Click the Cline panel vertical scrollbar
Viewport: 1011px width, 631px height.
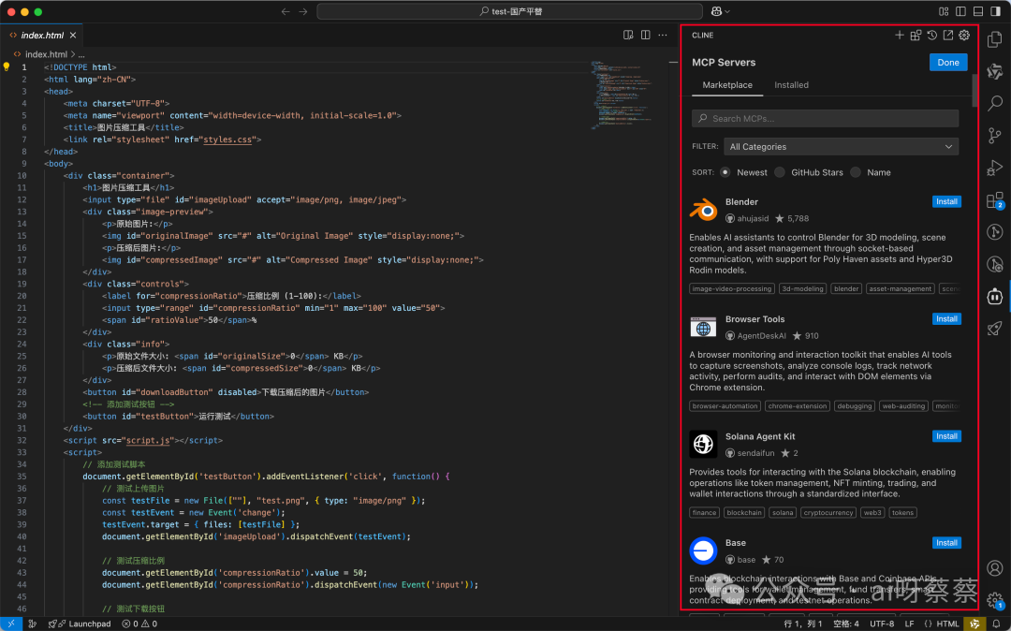point(974,90)
